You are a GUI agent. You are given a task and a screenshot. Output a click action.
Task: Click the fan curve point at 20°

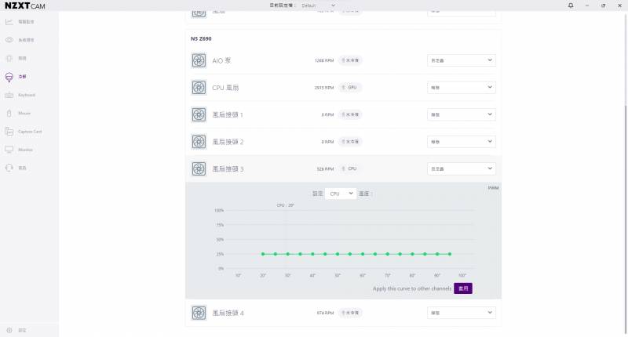tap(263, 254)
